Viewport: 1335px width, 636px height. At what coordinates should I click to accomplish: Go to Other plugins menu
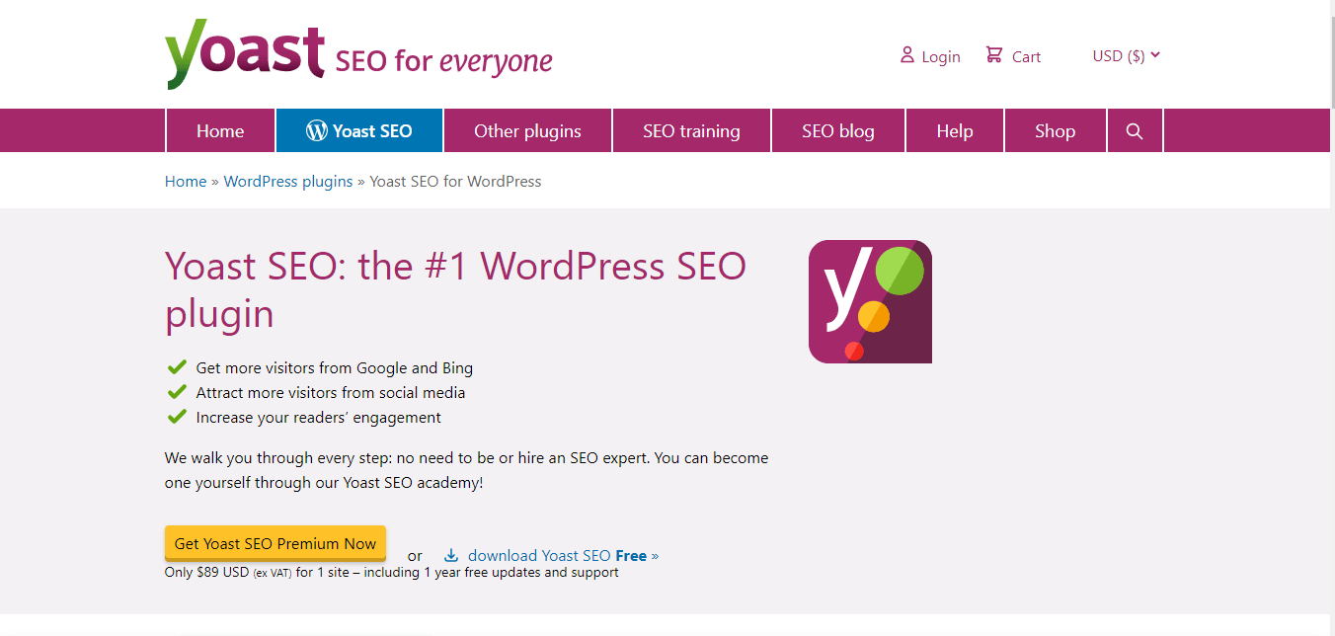(x=527, y=131)
